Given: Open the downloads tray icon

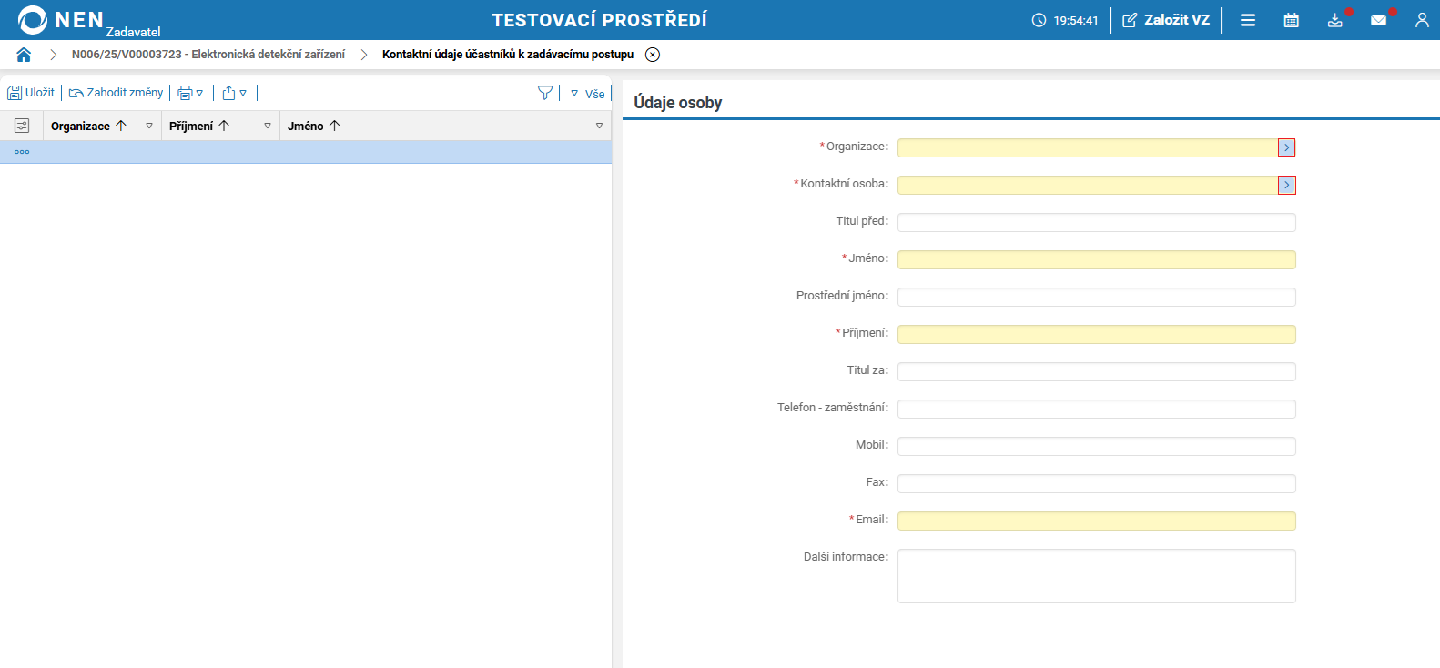Looking at the screenshot, I should click(x=1334, y=20).
